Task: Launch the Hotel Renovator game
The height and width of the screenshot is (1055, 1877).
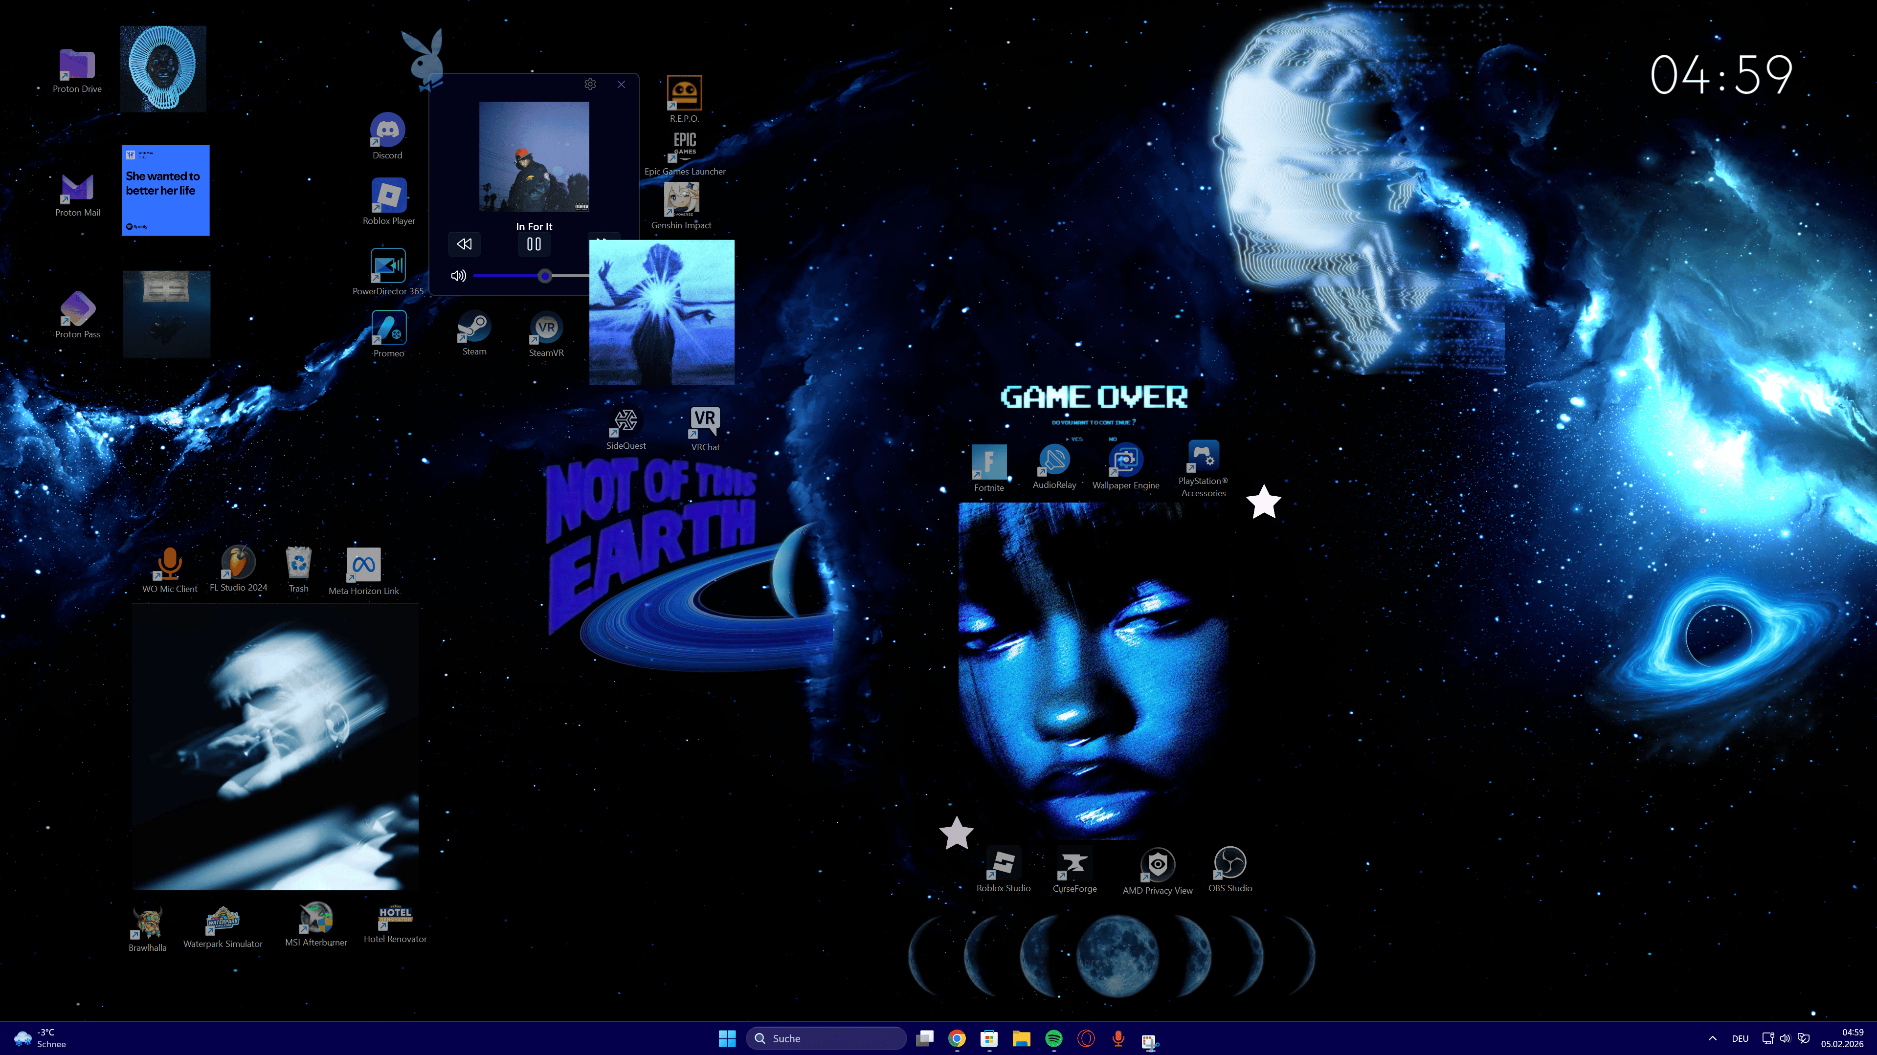Action: (395, 924)
